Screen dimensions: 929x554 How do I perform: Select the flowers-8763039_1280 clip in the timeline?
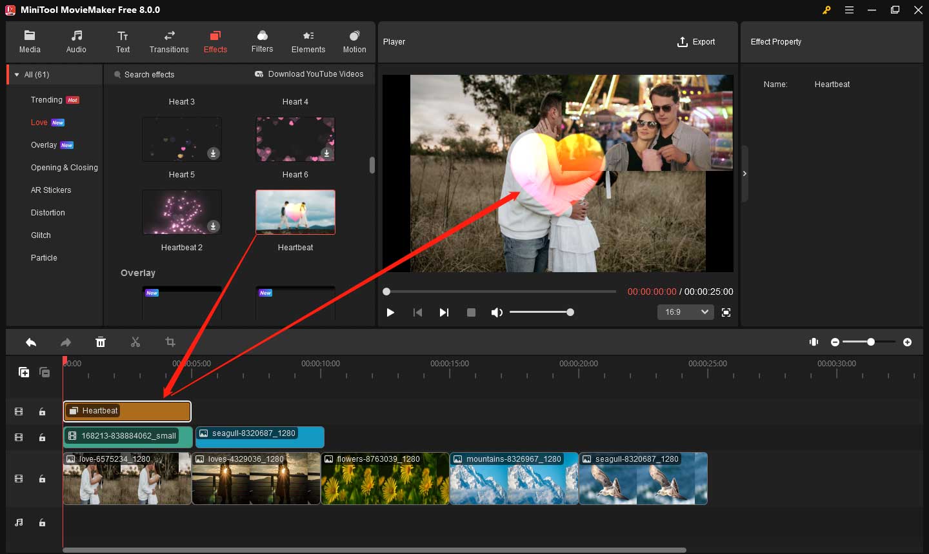click(x=385, y=479)
